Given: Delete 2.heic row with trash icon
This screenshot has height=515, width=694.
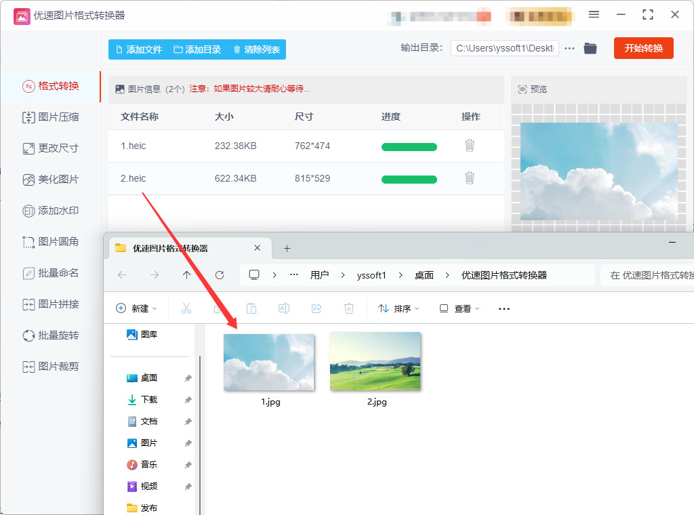Looking at the screenshot, I should click(x=470, y=178).
